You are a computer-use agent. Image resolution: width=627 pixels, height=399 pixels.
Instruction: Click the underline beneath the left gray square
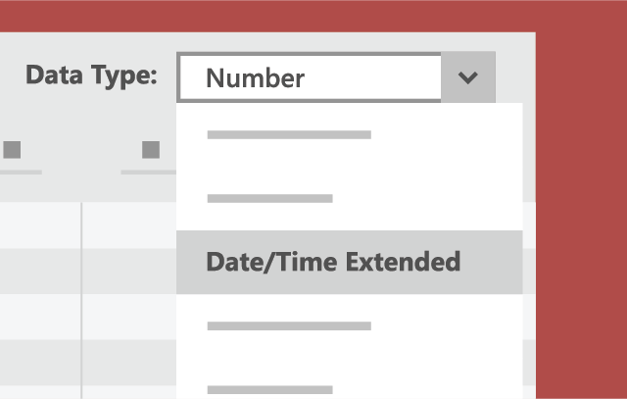pos(20,173)
